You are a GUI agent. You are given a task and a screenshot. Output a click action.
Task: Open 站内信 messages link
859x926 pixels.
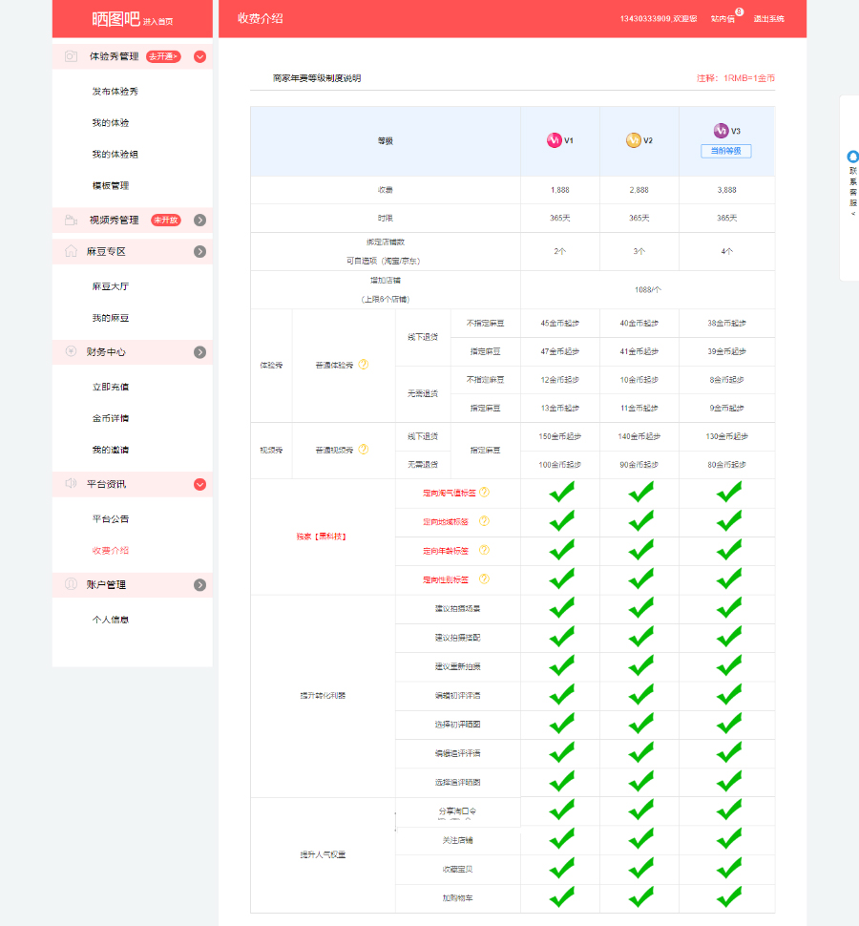723,19
